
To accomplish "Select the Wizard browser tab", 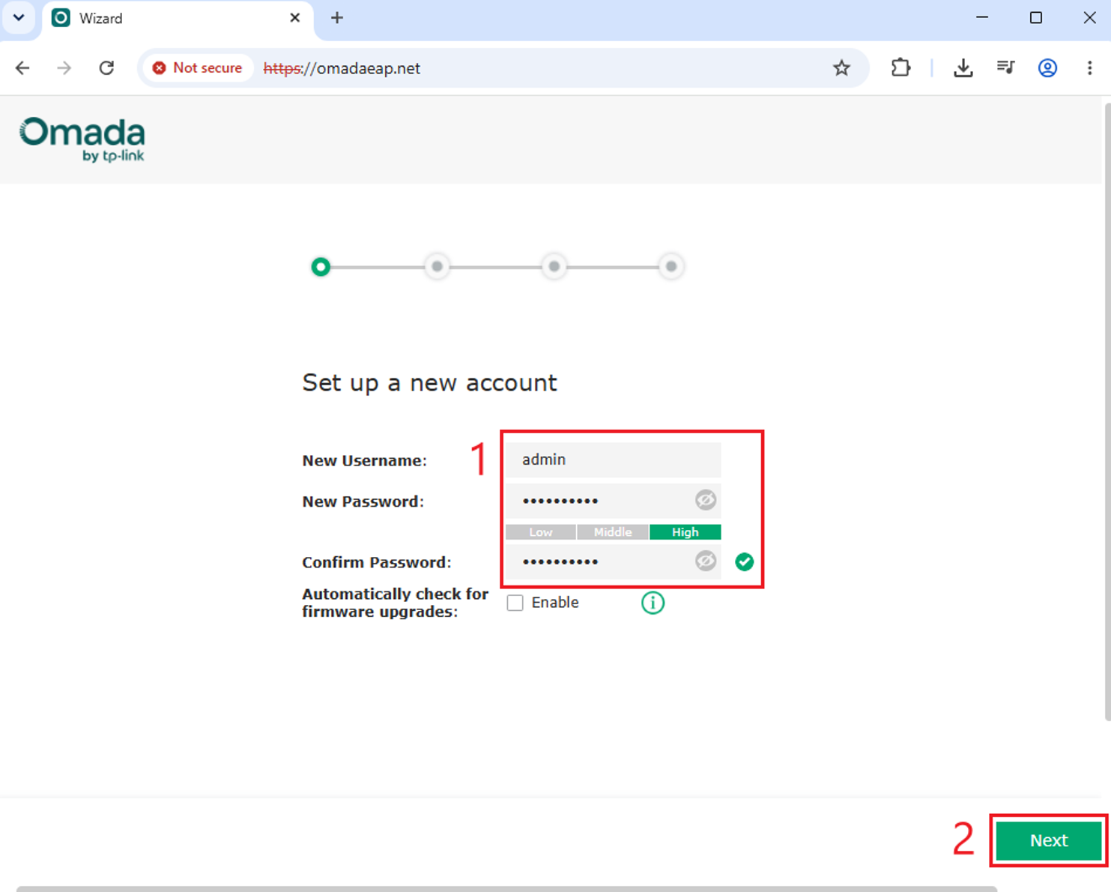I will [177, 19].
